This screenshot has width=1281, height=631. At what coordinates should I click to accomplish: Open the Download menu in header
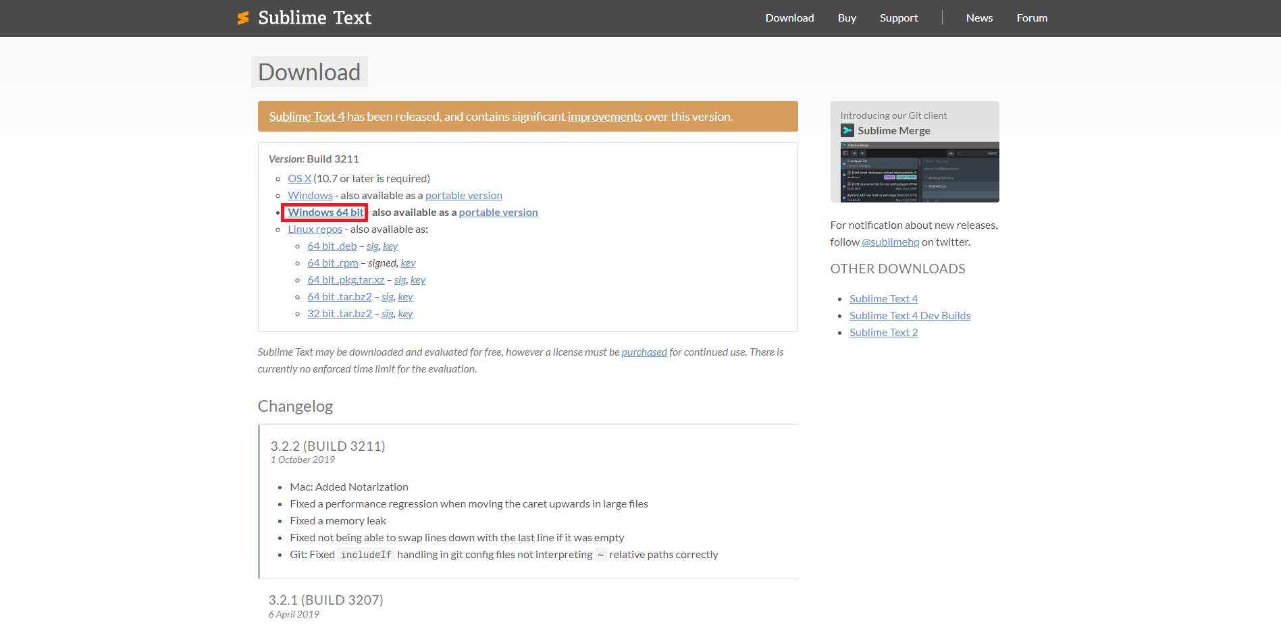tap(789, 18)
